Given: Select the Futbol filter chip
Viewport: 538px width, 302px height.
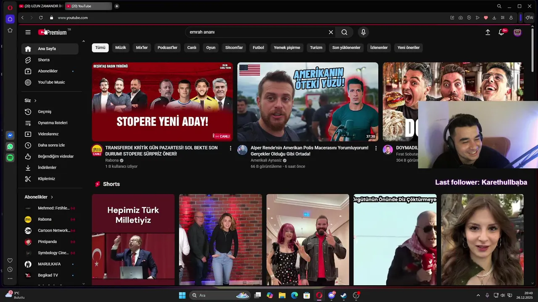Looking at the screenshot, I should click(258, 48).
